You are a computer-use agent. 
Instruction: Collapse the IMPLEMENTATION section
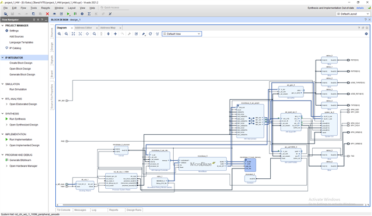(x=2, y=134)
